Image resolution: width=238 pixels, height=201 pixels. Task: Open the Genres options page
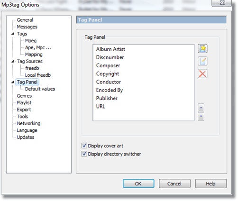pos(24,96)
